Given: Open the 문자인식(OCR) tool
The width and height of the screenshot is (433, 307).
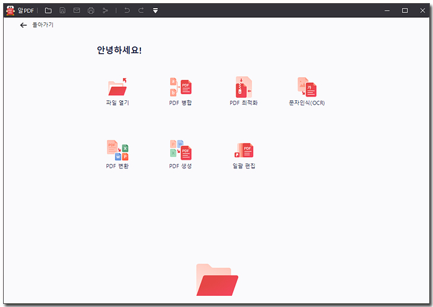Looking at the screenshot, I should (307, 87).
